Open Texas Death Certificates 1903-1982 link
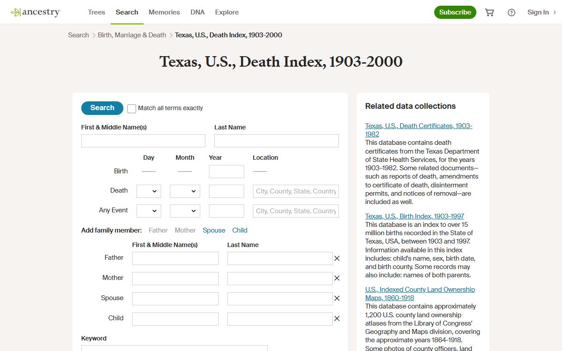562x351 pixels. pos(419,130)
